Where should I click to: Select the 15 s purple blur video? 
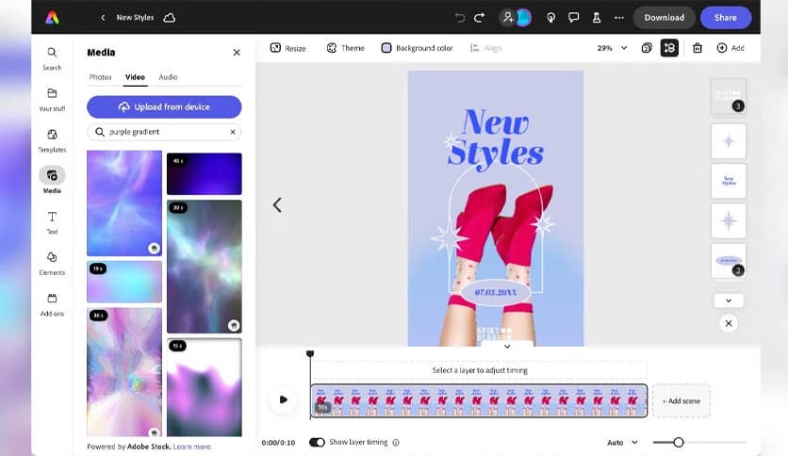[204, 387]
